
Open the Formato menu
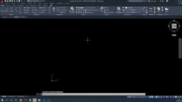29,3
